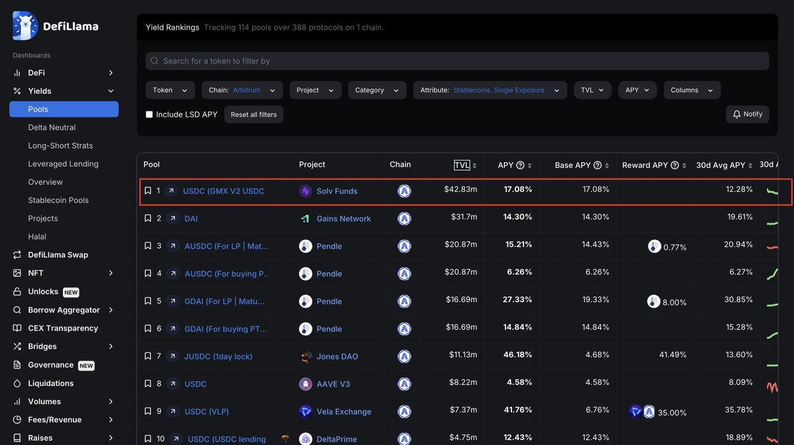Open external link arrow for USDC AAVE row
Image resolution: width=794 pixels, height=445 pixels.
tap(172, 384)
